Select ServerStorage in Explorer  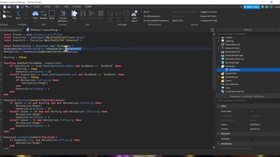click(232, 62)
